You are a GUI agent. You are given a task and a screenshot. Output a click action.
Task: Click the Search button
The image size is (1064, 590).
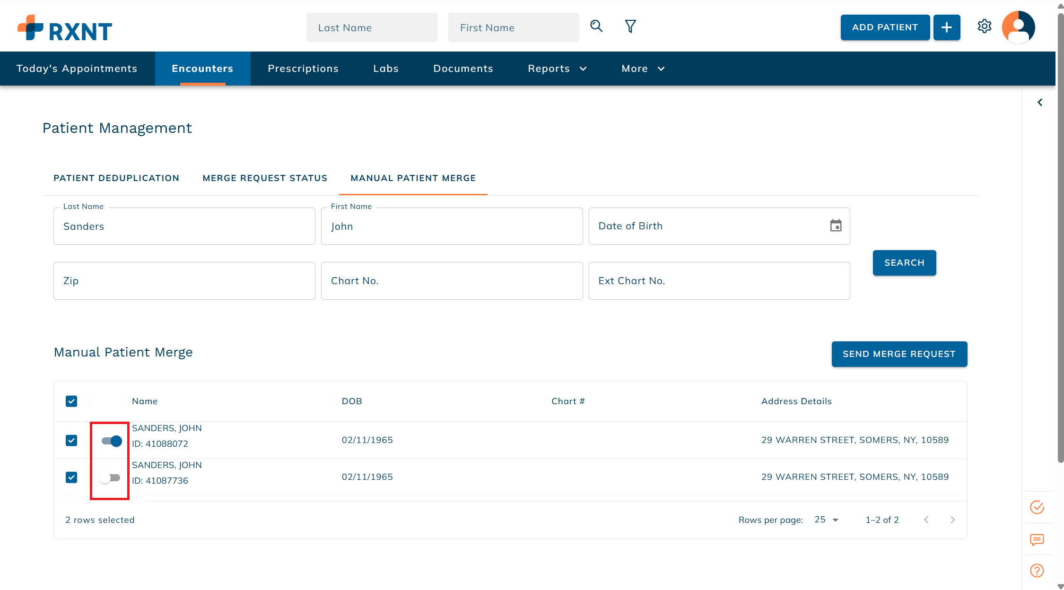[904, 263]
